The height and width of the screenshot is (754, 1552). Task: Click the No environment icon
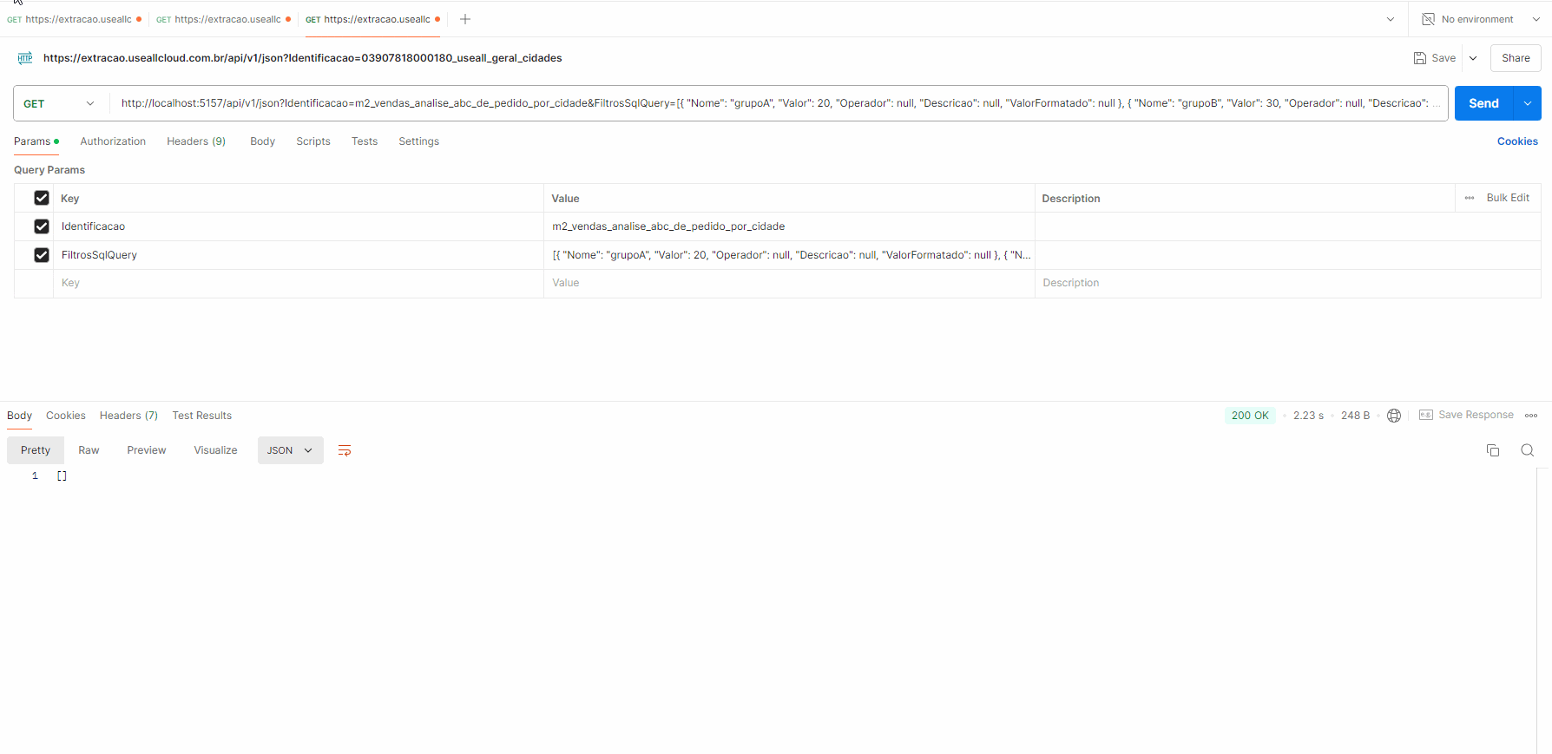(1428, 19)
